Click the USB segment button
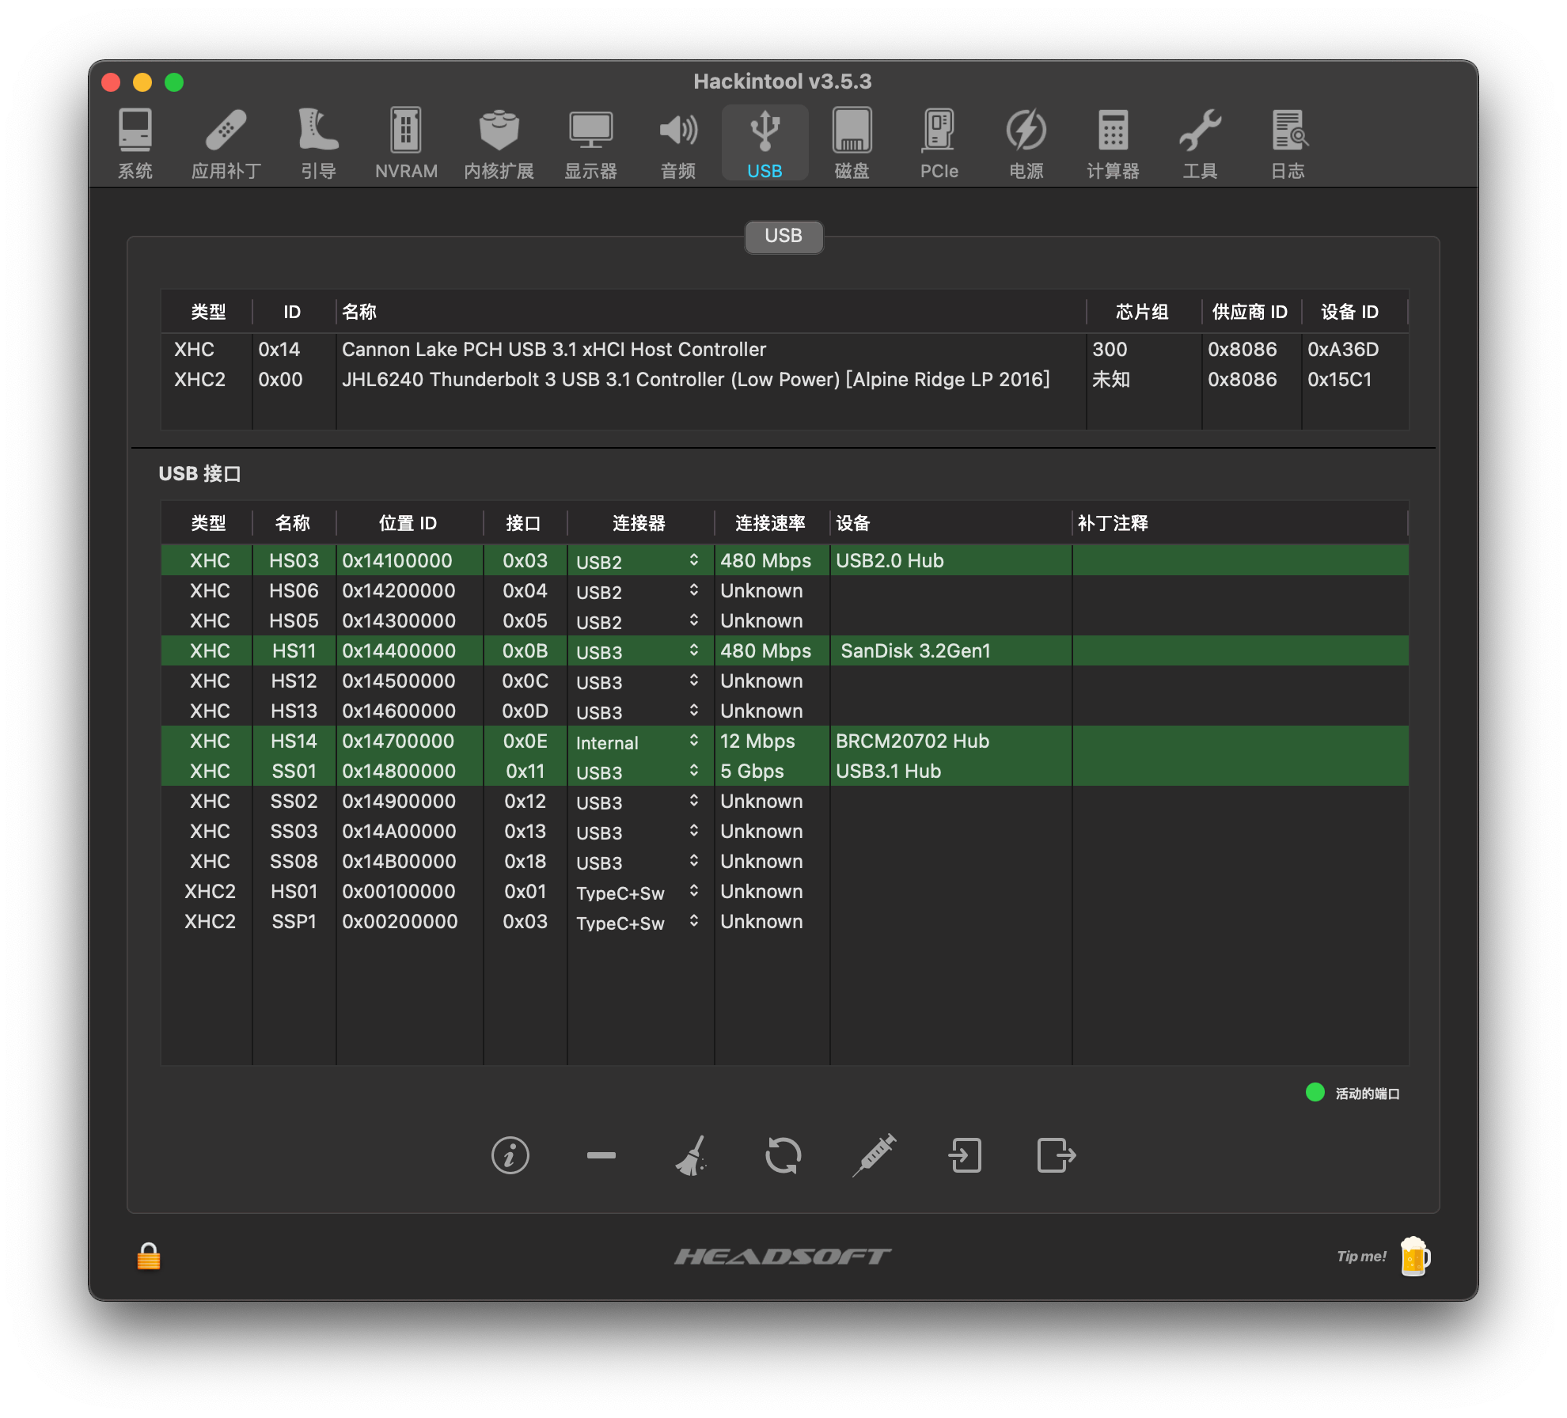Image resolution: width=1567 pixels, height=1418 pixels. [783, 236]
